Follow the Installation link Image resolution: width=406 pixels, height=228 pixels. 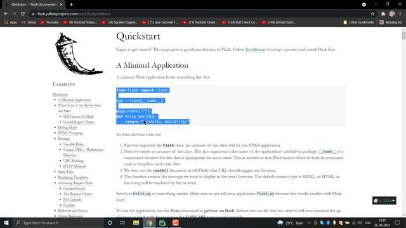click(255, 49)
